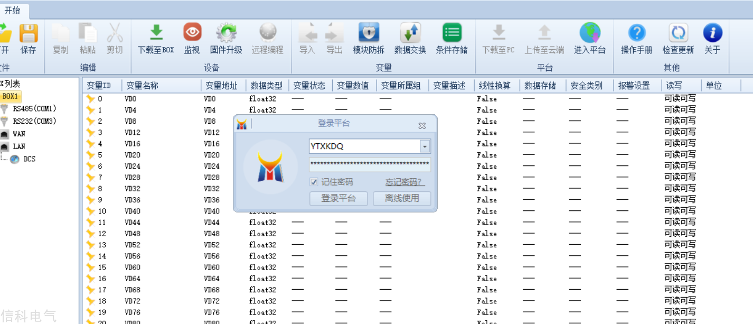Click the 单位 column header

(x=721, y=86)
